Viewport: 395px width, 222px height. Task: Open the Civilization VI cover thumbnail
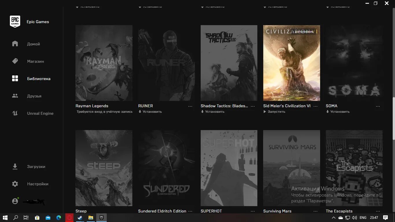(x=291, y=63)
